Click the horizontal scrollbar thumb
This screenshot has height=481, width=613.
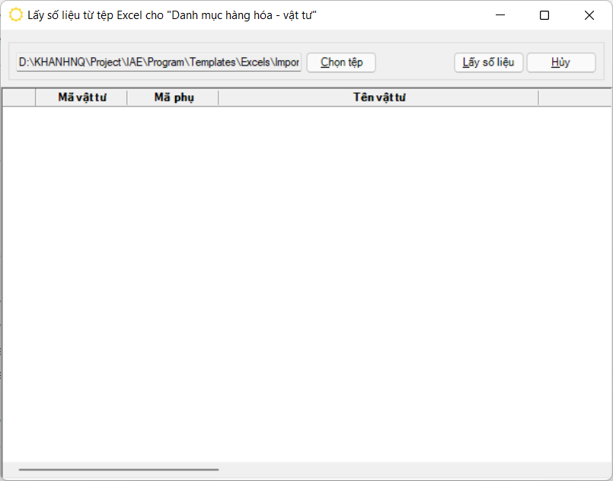[x=118, y=470]
